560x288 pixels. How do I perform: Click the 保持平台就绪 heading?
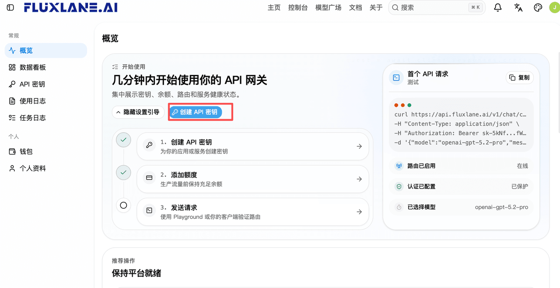pos(136,273)
